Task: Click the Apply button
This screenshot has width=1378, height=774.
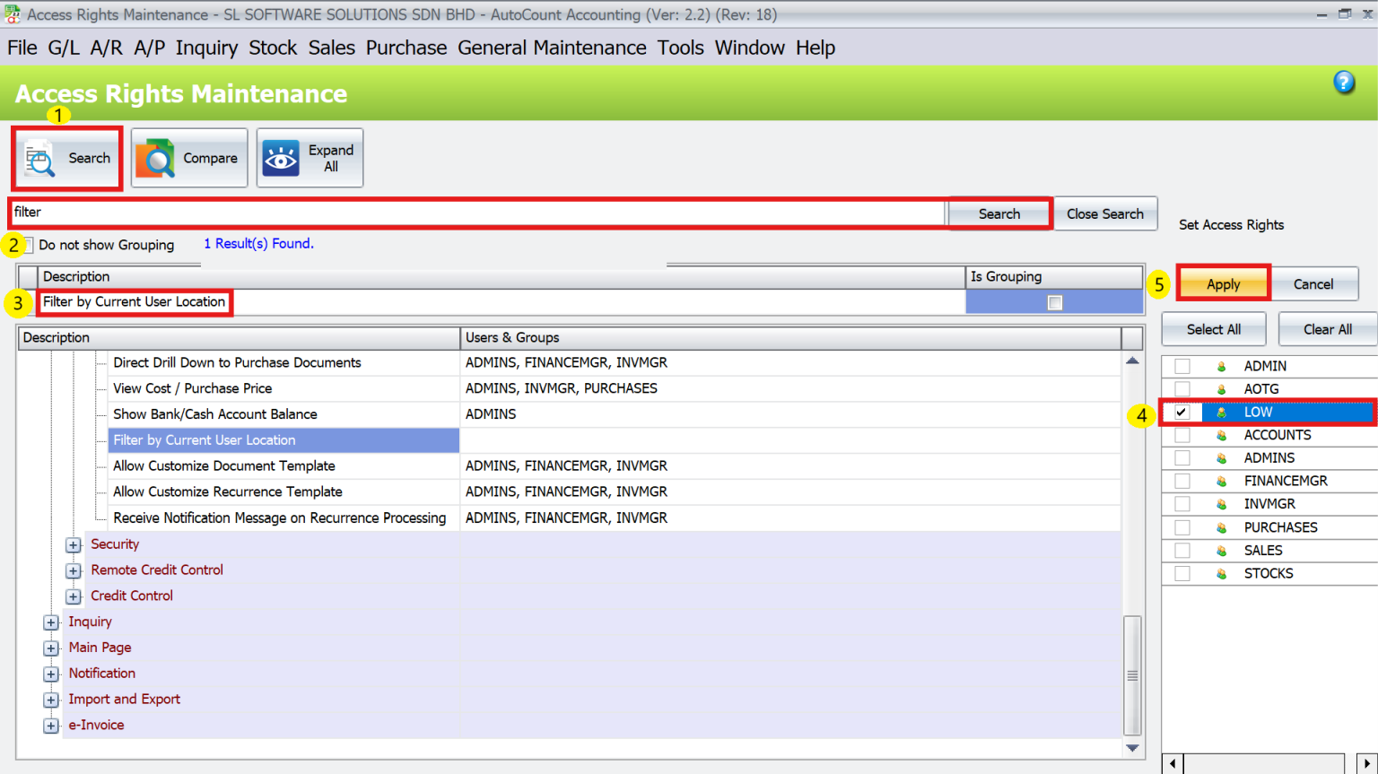Action: coord(1223,283)
